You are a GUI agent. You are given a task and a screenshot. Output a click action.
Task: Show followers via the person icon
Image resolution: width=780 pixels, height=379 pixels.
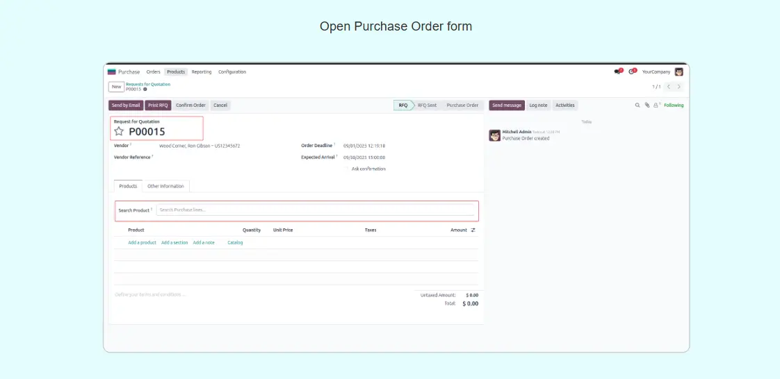point(656,106)
